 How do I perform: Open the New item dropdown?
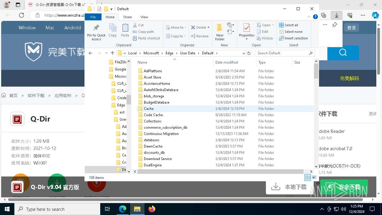(230, 25)
